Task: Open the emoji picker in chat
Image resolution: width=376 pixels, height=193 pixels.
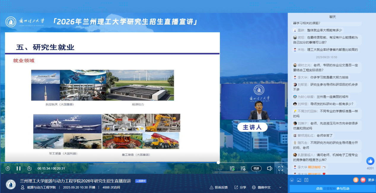Action: tap(292, 180)
